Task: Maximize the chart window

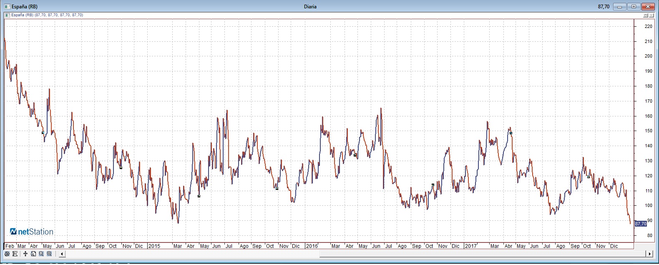Action: coord(634,7)
